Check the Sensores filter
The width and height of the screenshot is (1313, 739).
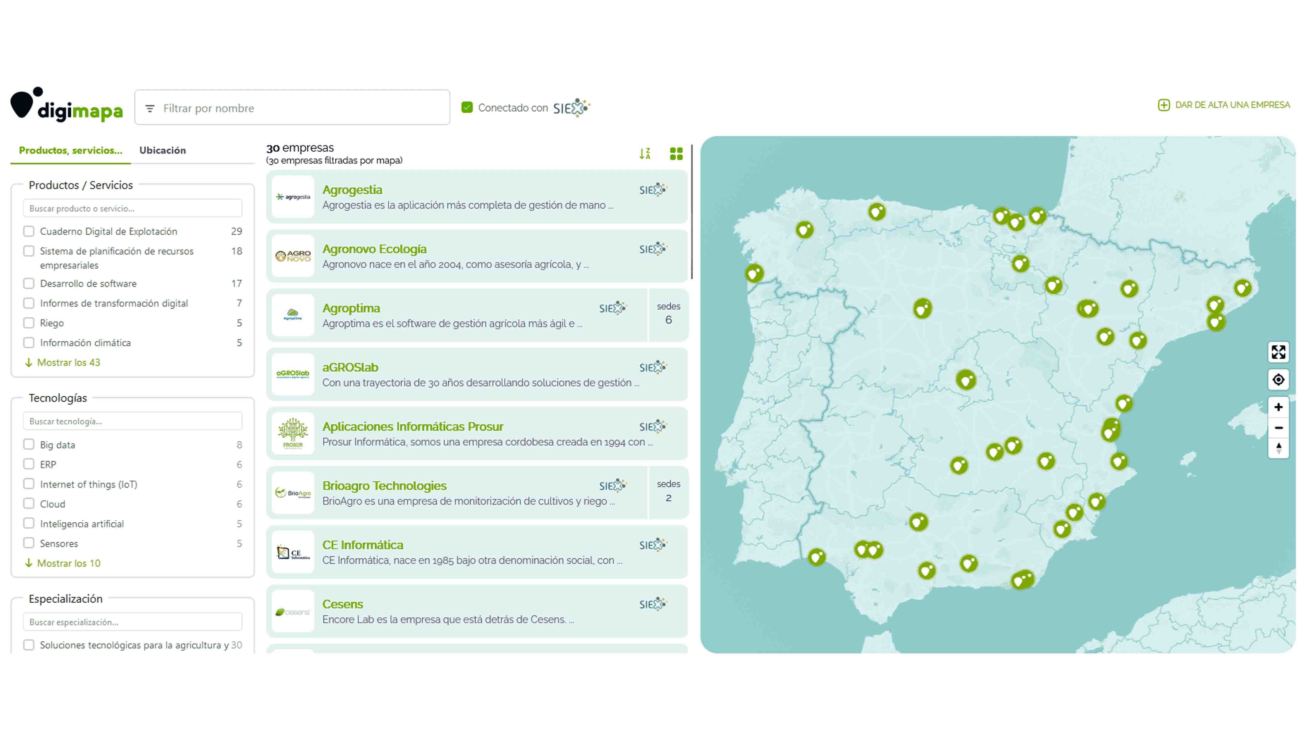[x=29, y=543]
